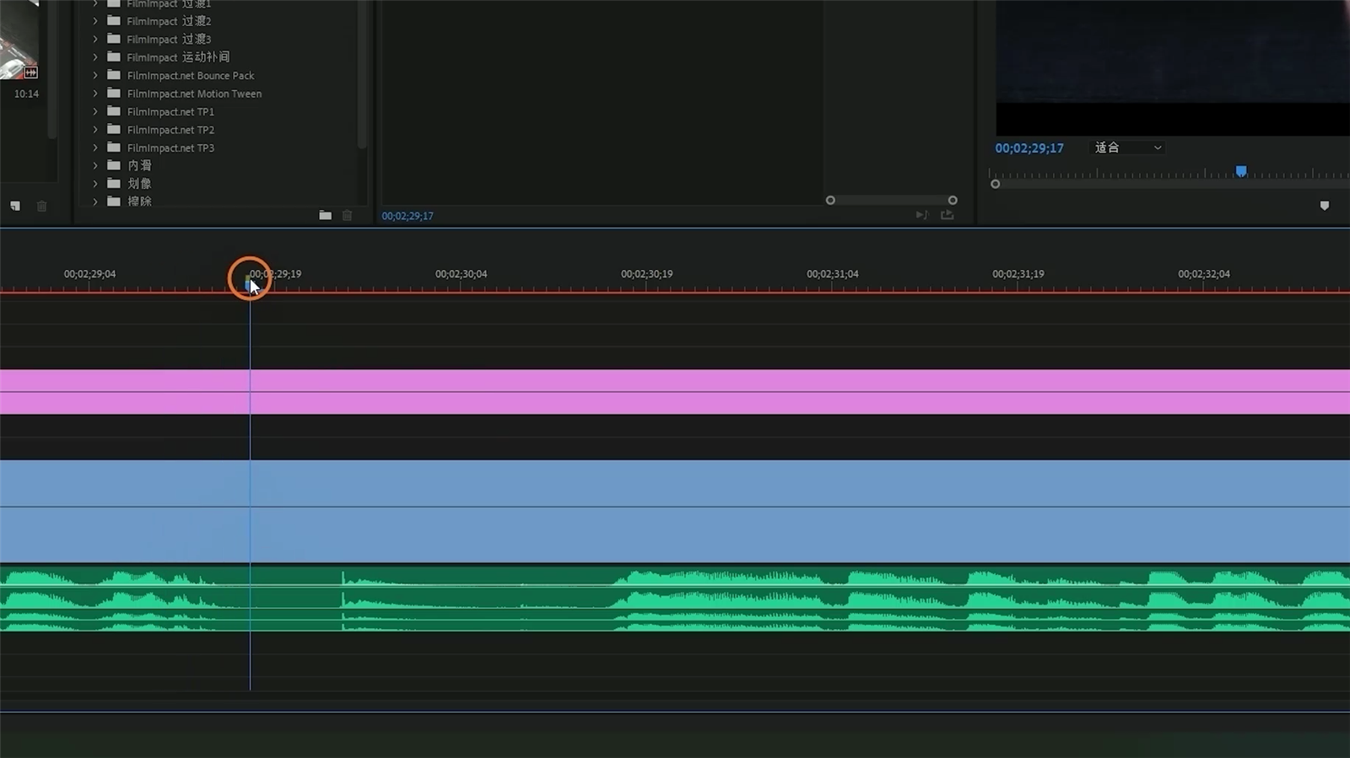Expand the FilmImpact.net Bounce Pack chevron
The width and height of the screenshot is (1350, 758).
coord(95,75)
